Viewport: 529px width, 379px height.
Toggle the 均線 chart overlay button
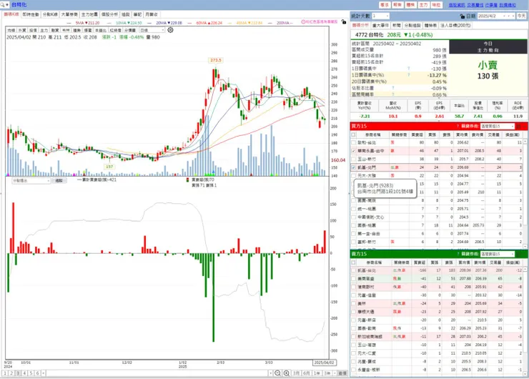pyautogui.click(x=11, y=30)
